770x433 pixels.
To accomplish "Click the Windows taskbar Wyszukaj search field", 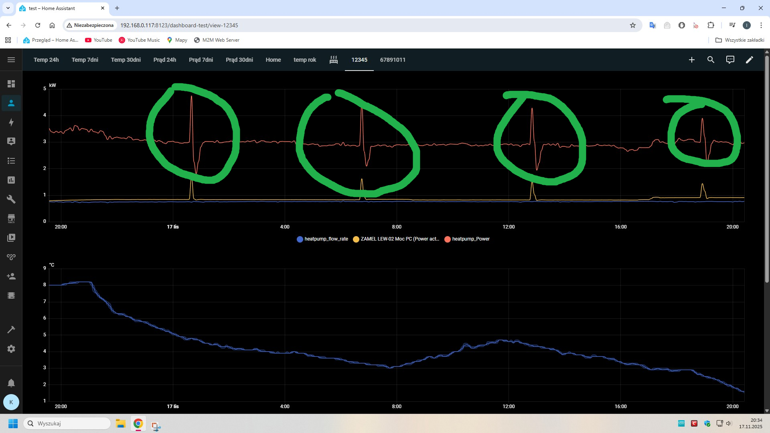I will (x=67, y=423).
